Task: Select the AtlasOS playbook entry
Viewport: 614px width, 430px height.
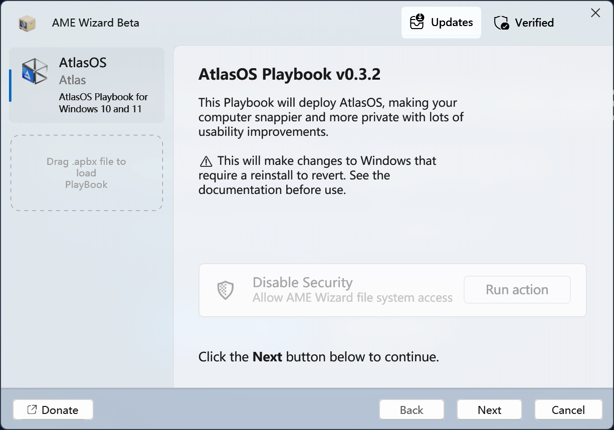Action: coord(87,85)
